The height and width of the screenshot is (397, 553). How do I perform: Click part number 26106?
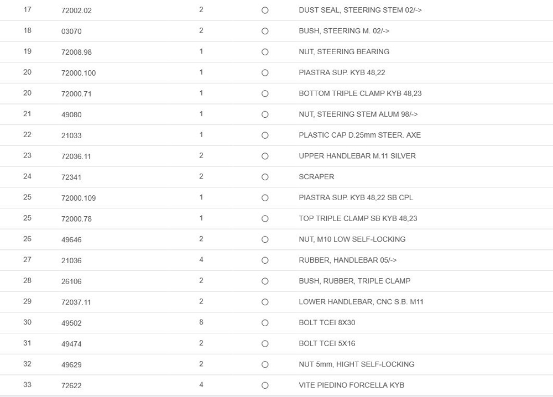[71, 281]
